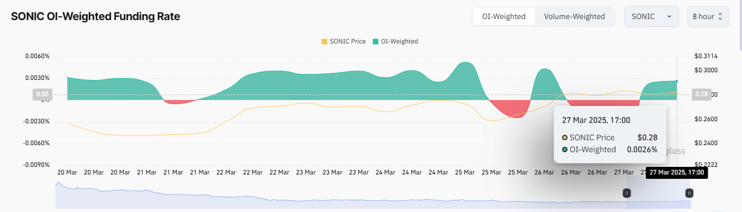
Task: Open the SONIC coin dropdown
Action: pyautogui.click(x=652, y=16)
